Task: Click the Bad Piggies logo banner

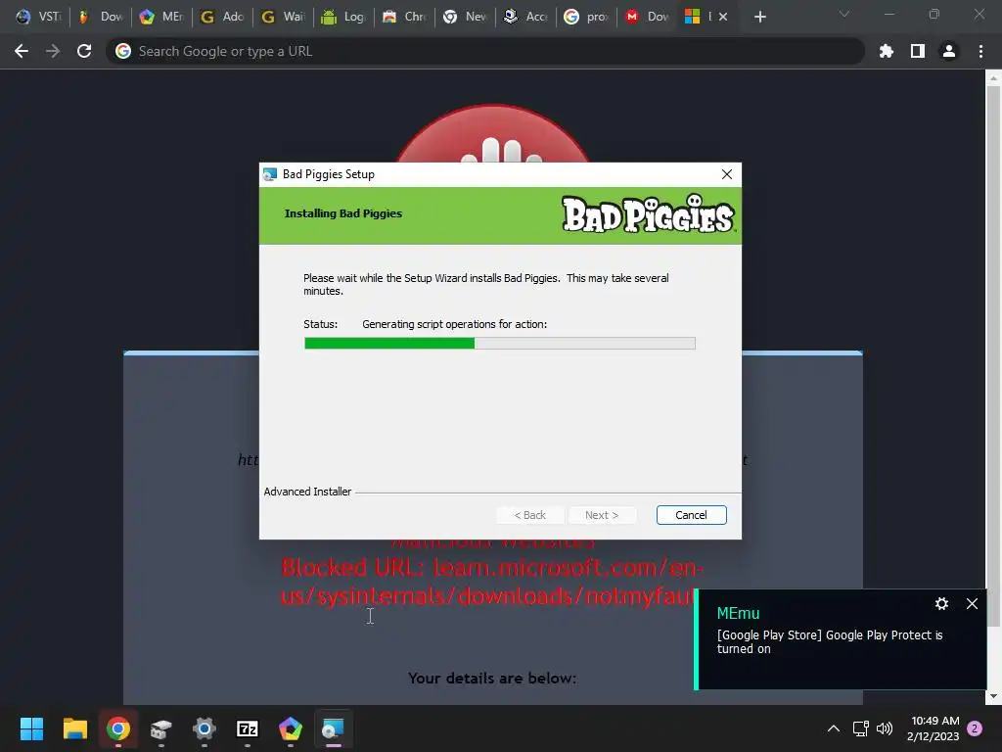Action: [648, 214]
